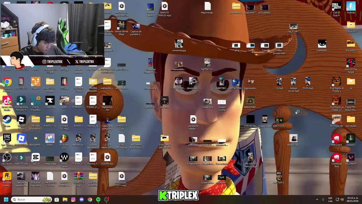Image resolution: width=362 pixels, height=204 pixels.
Task: Open Roblox Studio from the desktop
Action: pyautogui.click(x=21, y=122)
